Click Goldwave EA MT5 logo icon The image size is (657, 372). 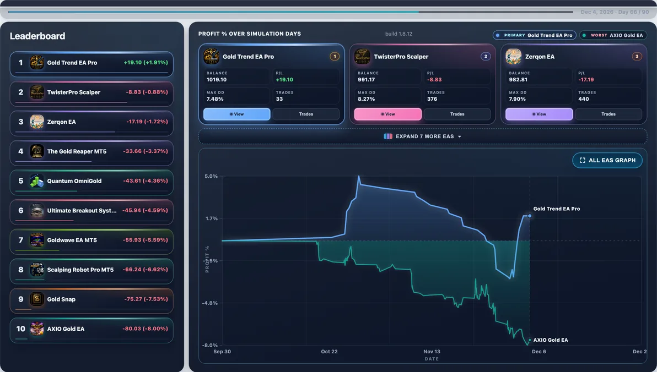(x=37, y=240)
